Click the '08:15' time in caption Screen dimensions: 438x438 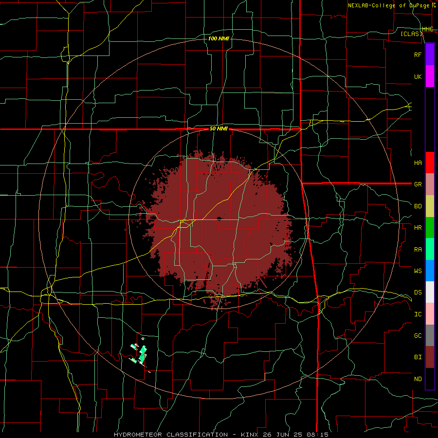point(319,435)
